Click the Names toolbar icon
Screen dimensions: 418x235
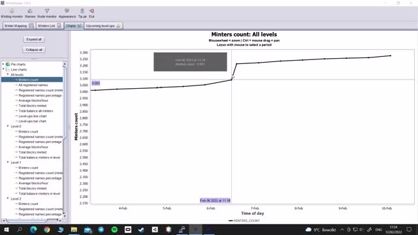(30, 13)
